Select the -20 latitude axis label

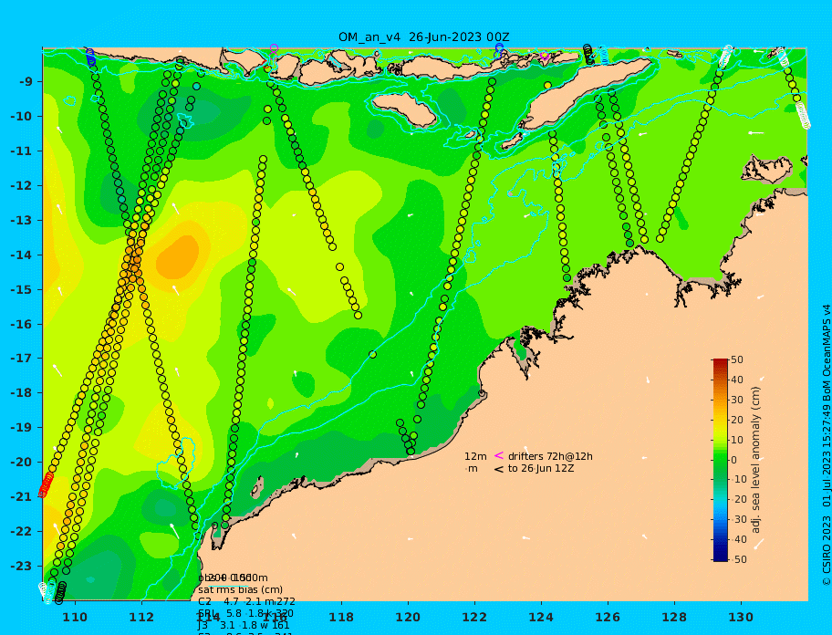[x=22, y=462]
